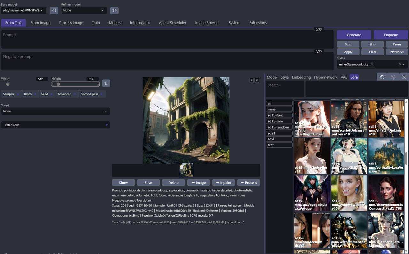Screen dimensions: 409x254
Task: Close the extra networks panel
Action: pos(404,77)
